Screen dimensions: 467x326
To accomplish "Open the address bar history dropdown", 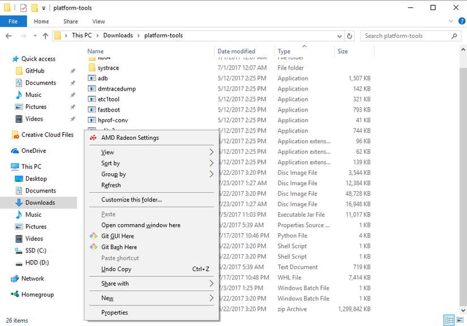I will coord(338,36).
